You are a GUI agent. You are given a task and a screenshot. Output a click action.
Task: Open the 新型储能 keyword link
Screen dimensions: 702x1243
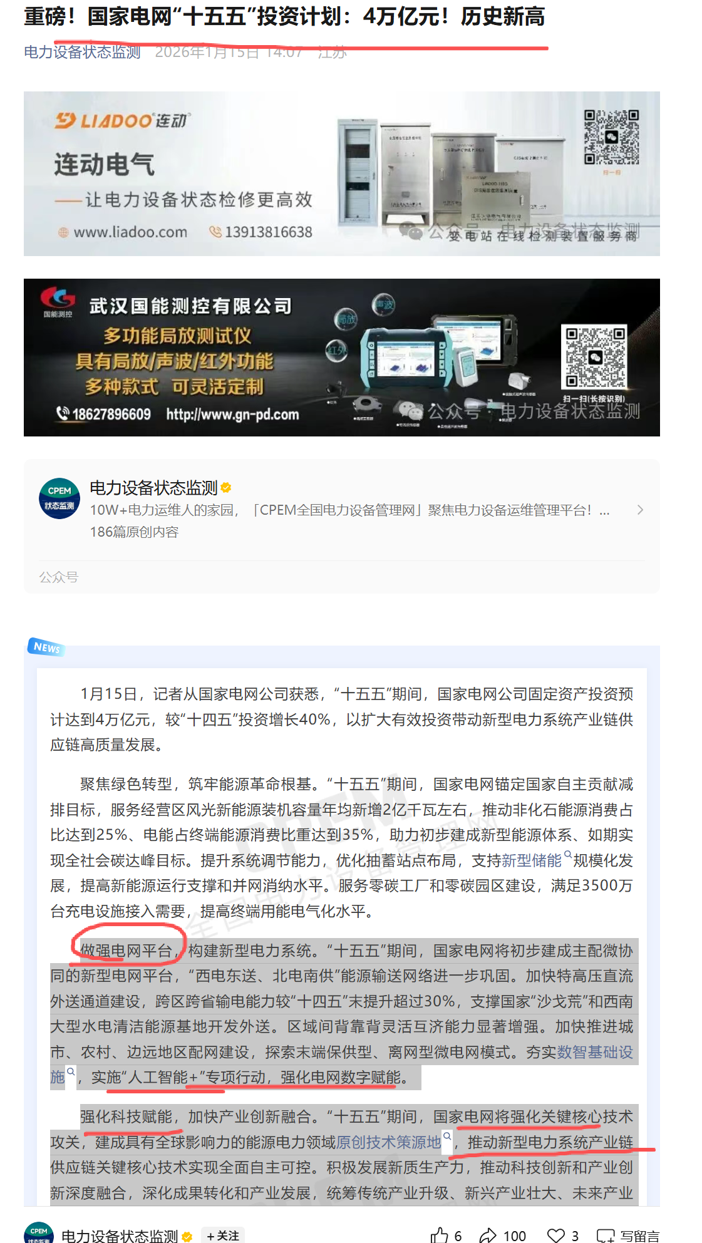(x=532, y=860)
